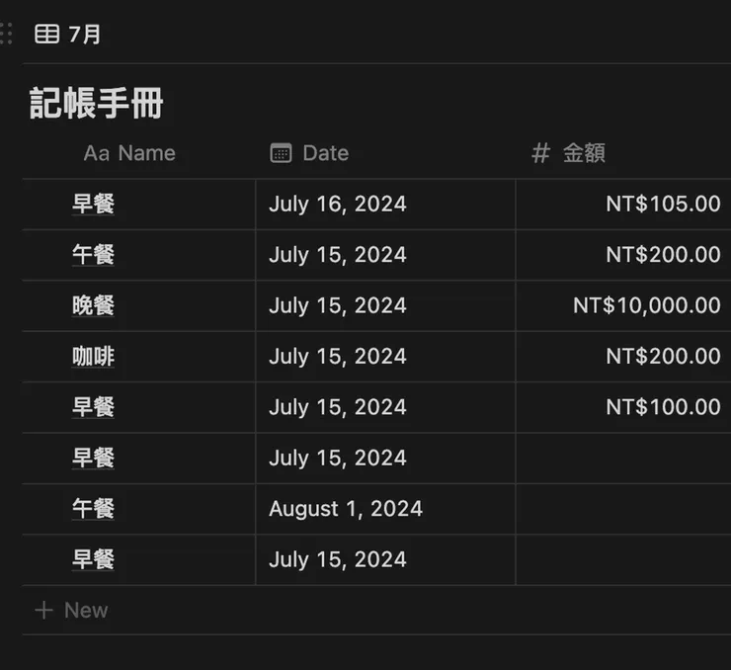Click the drag handle dots at top left
The width and height of the screenshot is (731, 670).
tap(6, 35)
